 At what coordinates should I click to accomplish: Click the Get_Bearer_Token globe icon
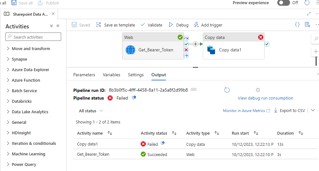(x=131, y=50)
